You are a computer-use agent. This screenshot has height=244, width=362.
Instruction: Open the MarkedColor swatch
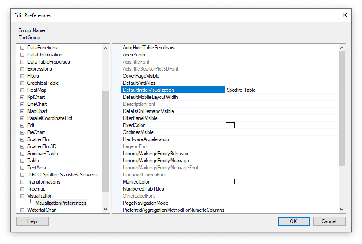[x=230, y=182]
